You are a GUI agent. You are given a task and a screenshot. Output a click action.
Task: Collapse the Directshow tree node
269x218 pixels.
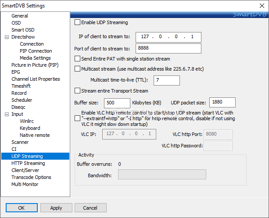click(7, 37)
